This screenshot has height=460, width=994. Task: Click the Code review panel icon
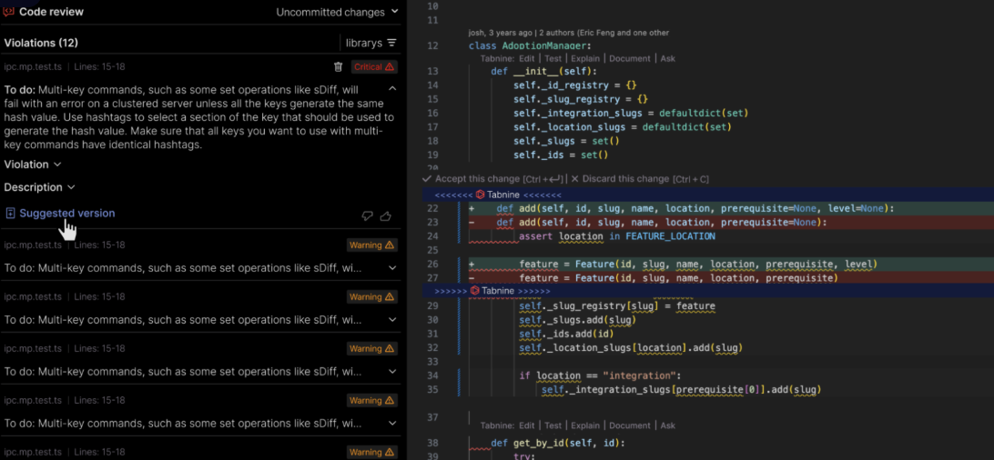click(9, 12)
